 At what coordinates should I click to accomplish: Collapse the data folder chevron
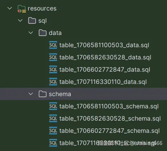coord(31,33)
